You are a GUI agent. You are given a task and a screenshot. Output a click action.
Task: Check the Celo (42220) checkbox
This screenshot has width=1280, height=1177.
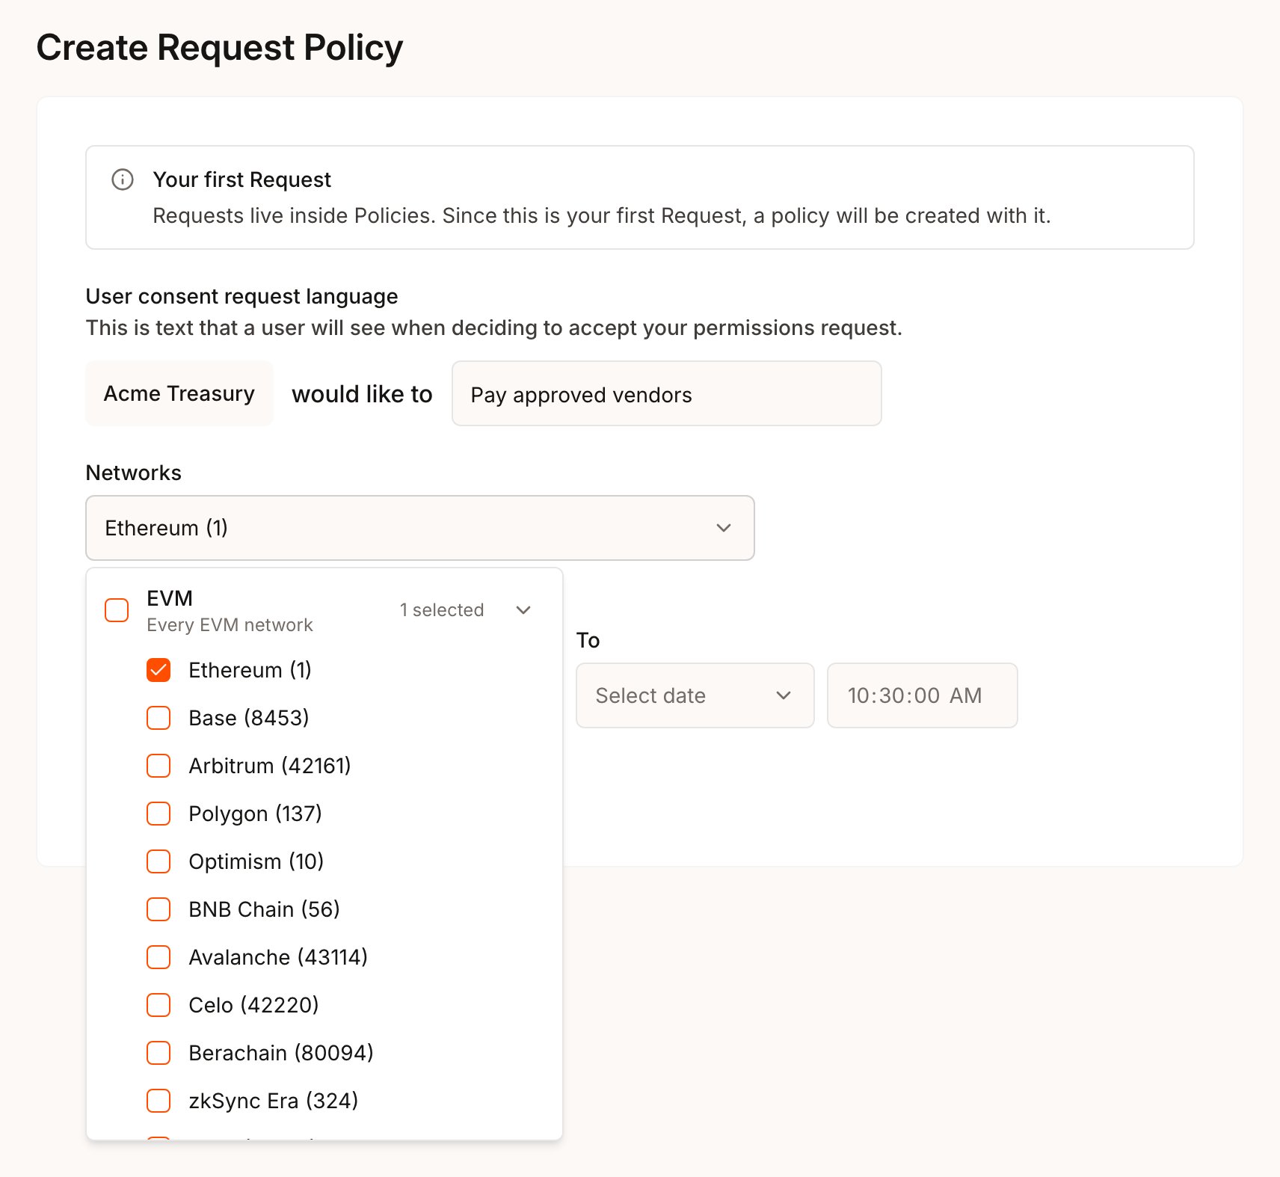point(159,1005)
